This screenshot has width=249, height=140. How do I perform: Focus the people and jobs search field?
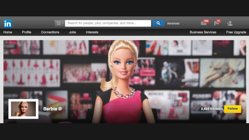click(108, 23)
